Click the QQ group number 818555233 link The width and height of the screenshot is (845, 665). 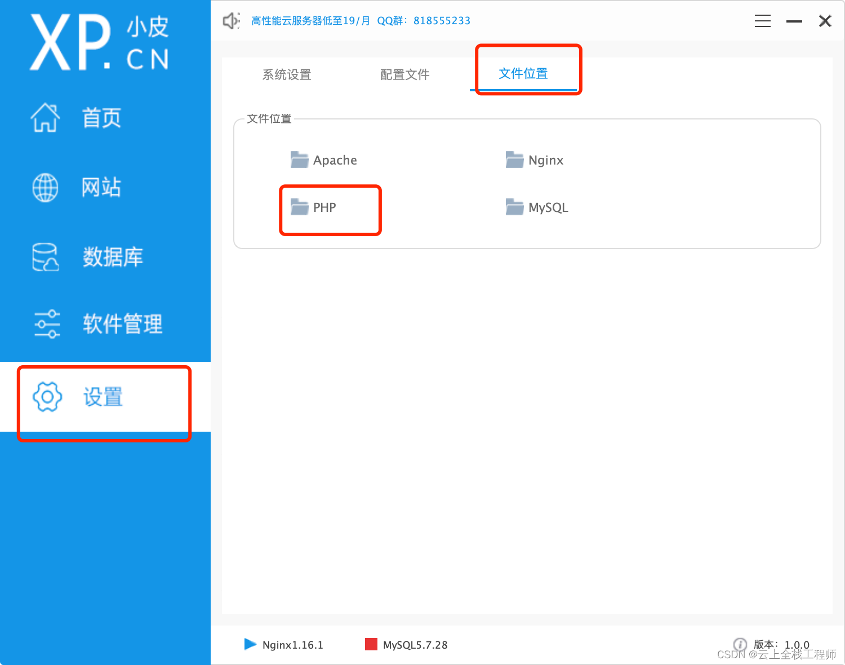tap(442, 21)
